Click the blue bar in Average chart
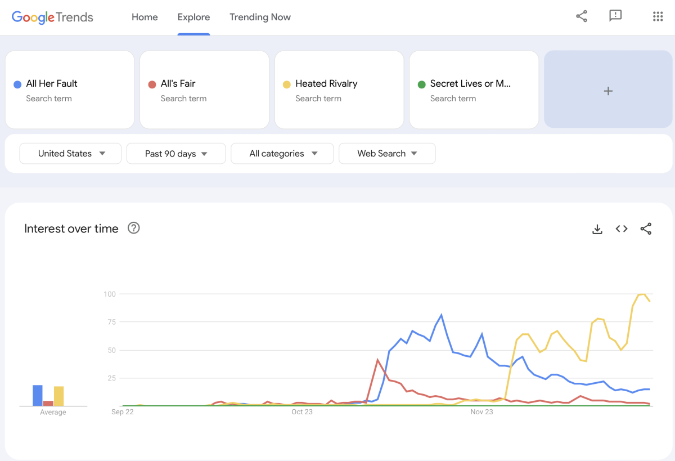The width and height of the screenshot is (675, 461). tap(38, 395)
